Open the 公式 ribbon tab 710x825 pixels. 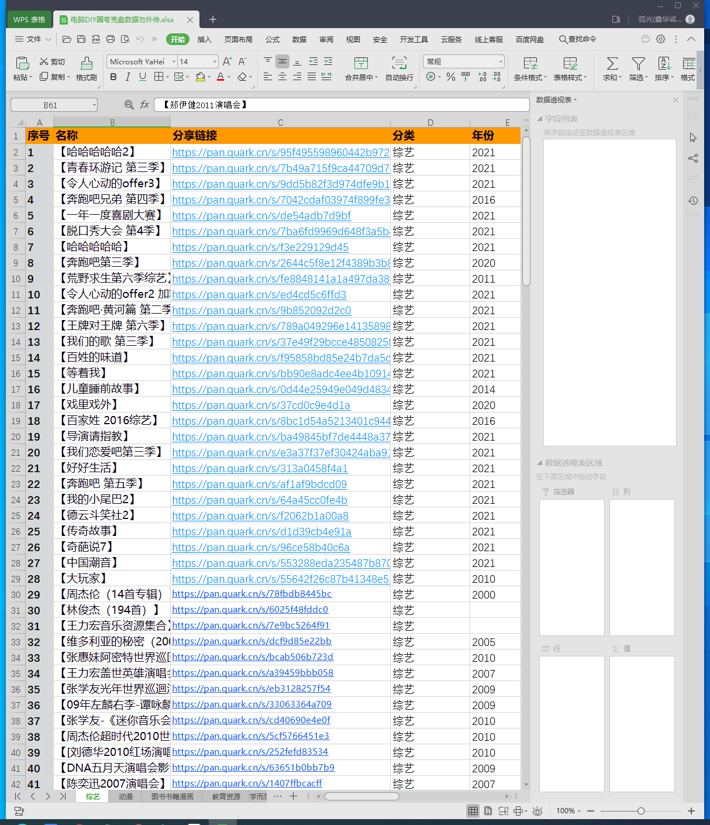pos(273,39)
